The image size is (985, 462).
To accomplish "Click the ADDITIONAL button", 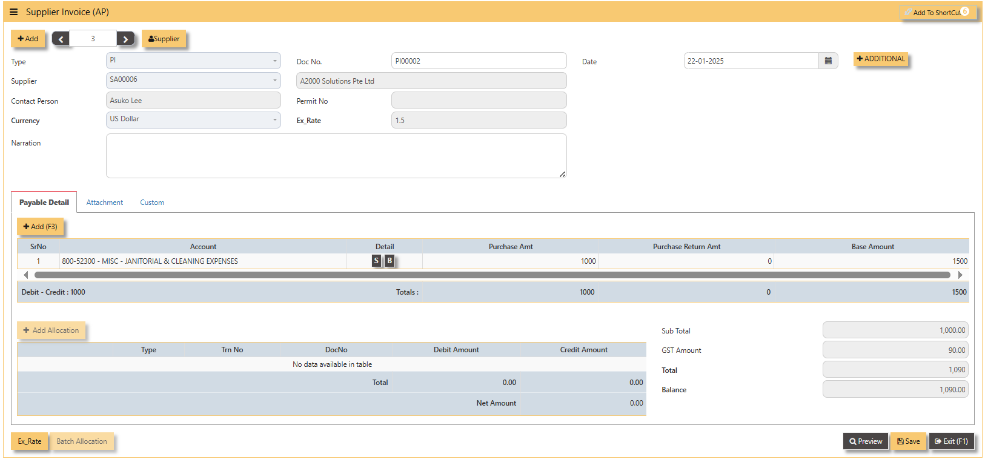I will pyautogui.click(x=881, y=59).
